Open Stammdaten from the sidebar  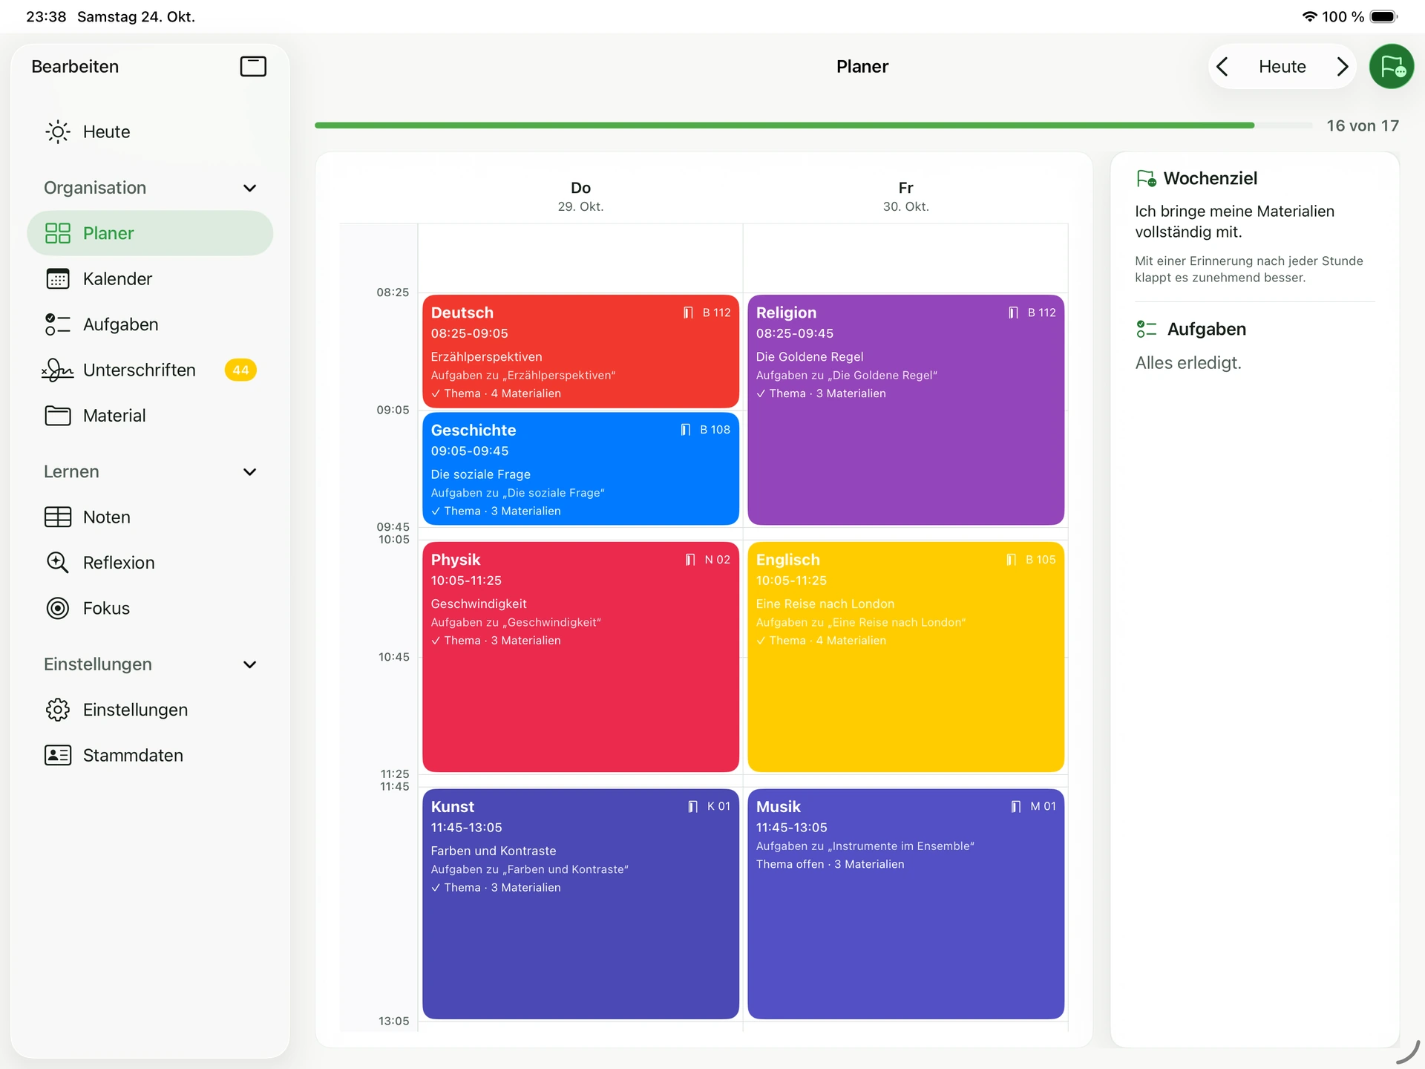(150, 756)
